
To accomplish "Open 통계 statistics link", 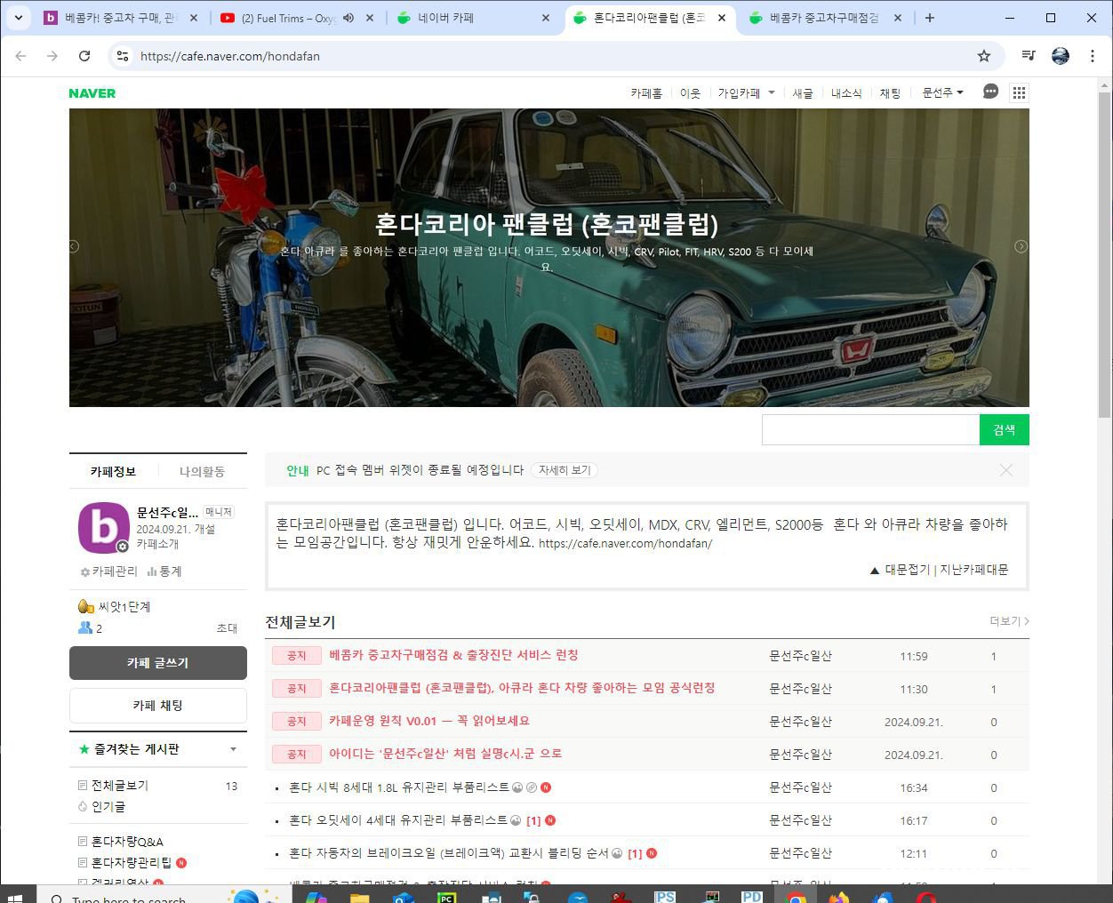I will 164,571.
